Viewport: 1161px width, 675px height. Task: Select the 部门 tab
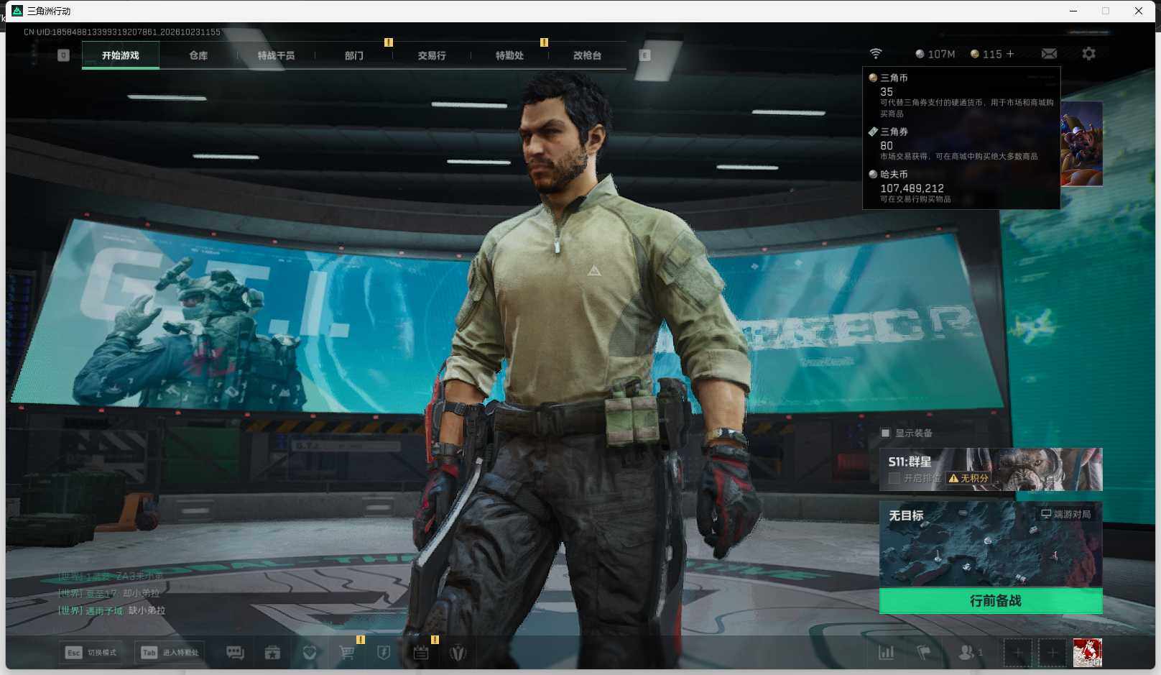coord(353,55)
